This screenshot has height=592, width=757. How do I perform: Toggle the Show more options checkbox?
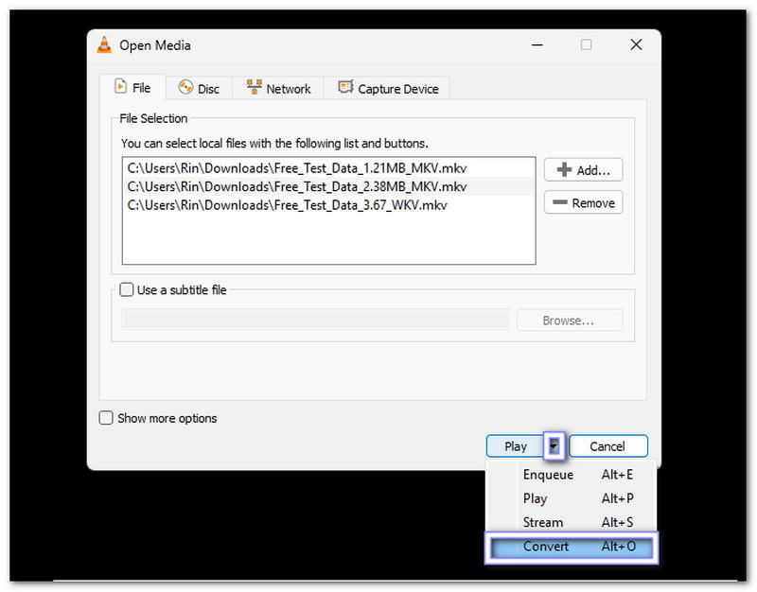107,418
